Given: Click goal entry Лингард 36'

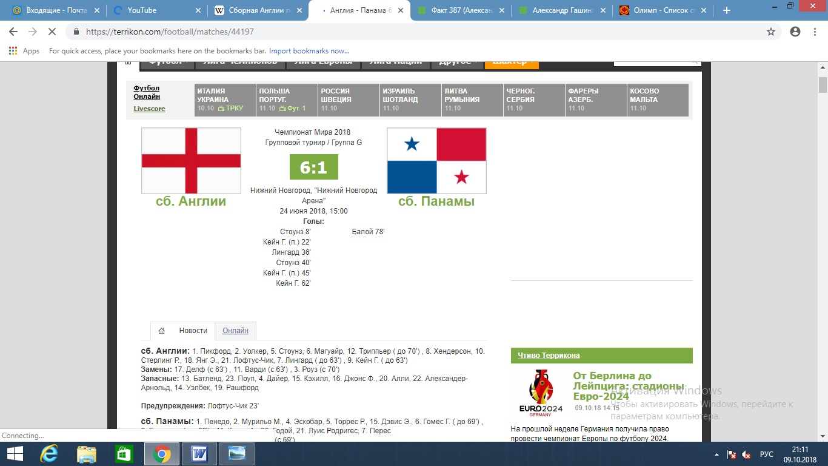Looking at the screenshot, I should 292,252.
